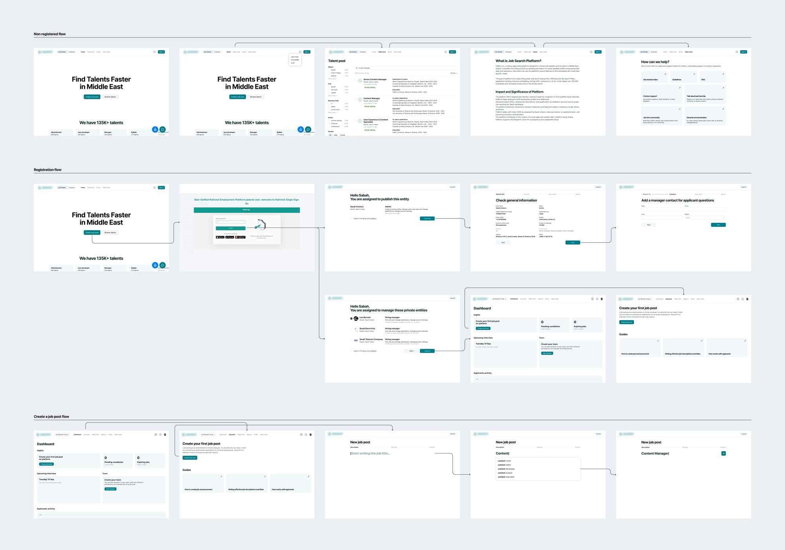
Task: Click arrow icon on Join the community card
Action: tap(679, 109)
